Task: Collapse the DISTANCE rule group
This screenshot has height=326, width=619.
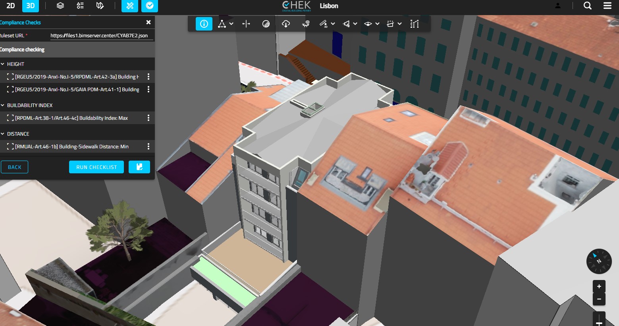Action: 3,134
